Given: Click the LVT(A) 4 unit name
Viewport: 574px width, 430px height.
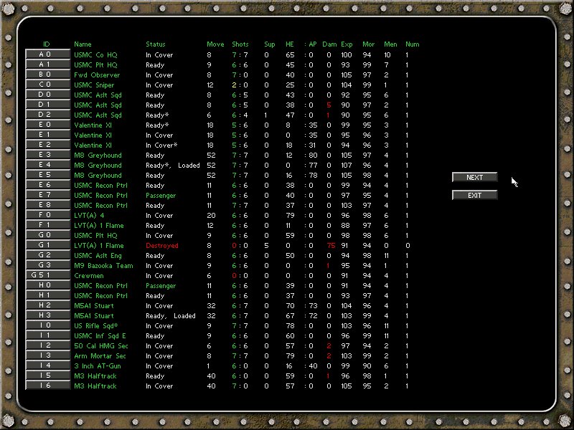Looking at the screenshot, I should tap(89, 216).
